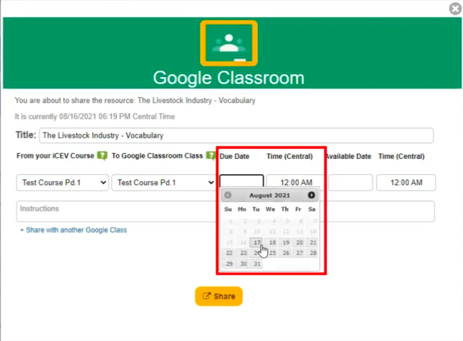Click the Google Classroom heading text
The image size is (463, 341).
229,78
